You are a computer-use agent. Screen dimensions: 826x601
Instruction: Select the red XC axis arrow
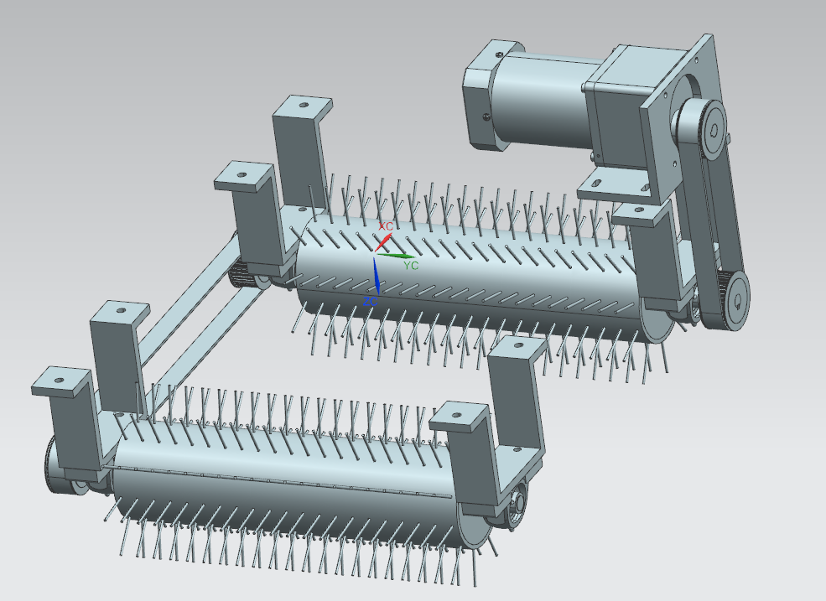(x=383, y=243)
